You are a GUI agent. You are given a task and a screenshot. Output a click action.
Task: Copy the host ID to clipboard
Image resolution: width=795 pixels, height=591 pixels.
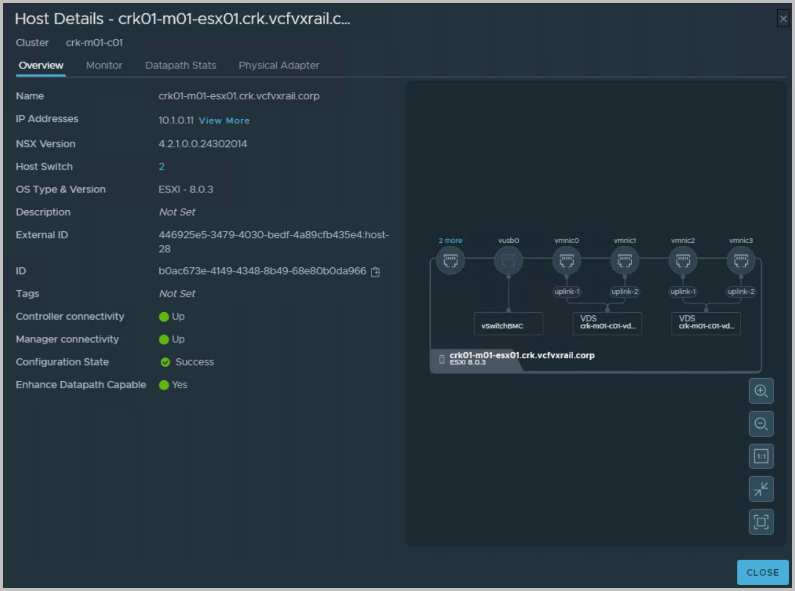pyautogui.click(x=375, y=271)
